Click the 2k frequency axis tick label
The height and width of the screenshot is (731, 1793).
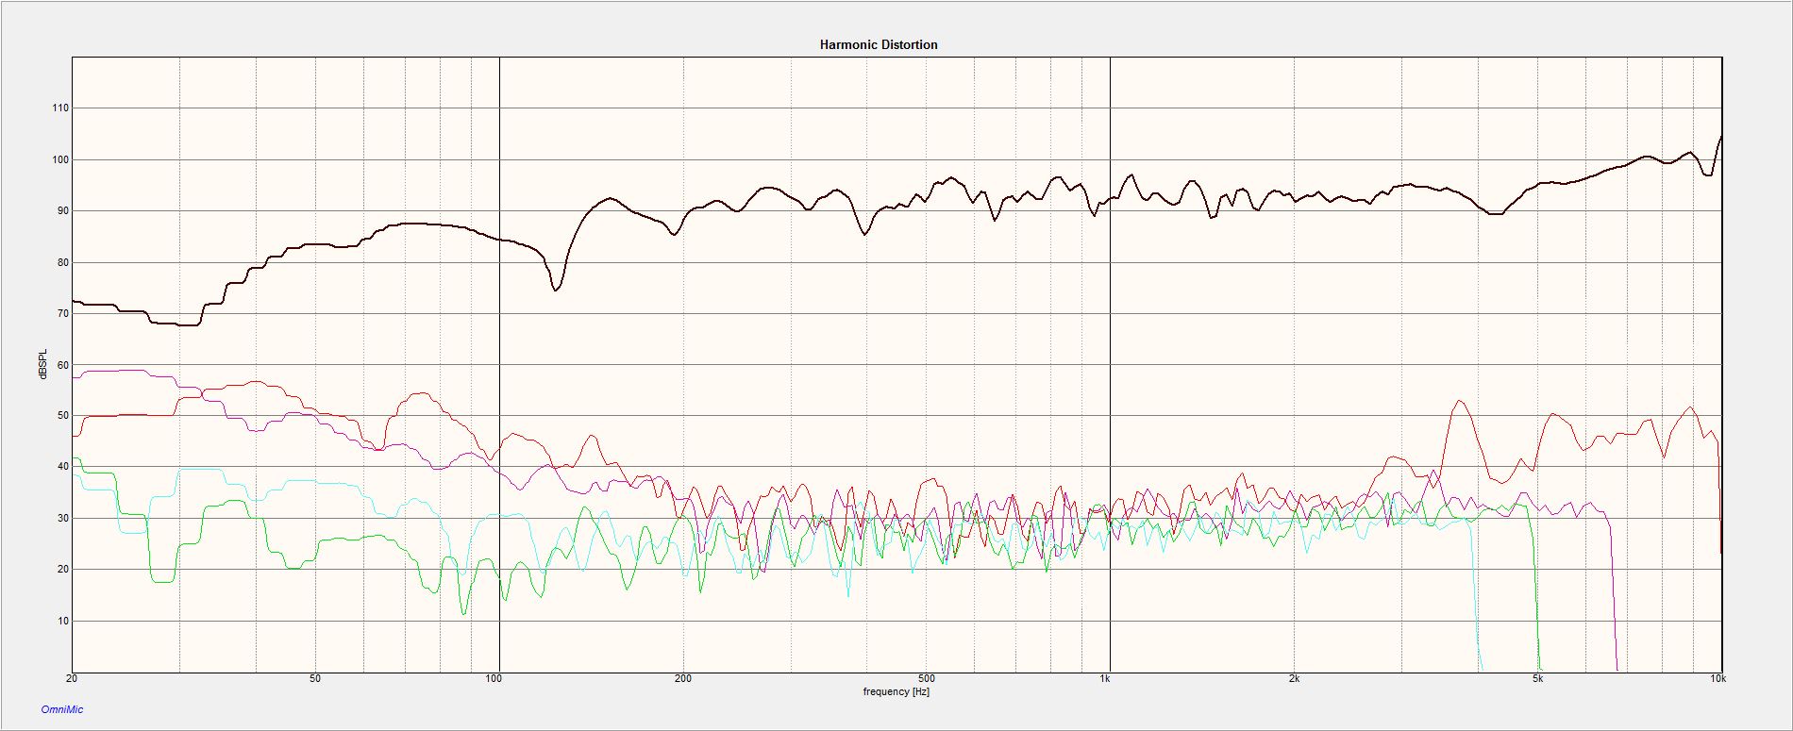pyautogui.click(x=1294, y=679)
